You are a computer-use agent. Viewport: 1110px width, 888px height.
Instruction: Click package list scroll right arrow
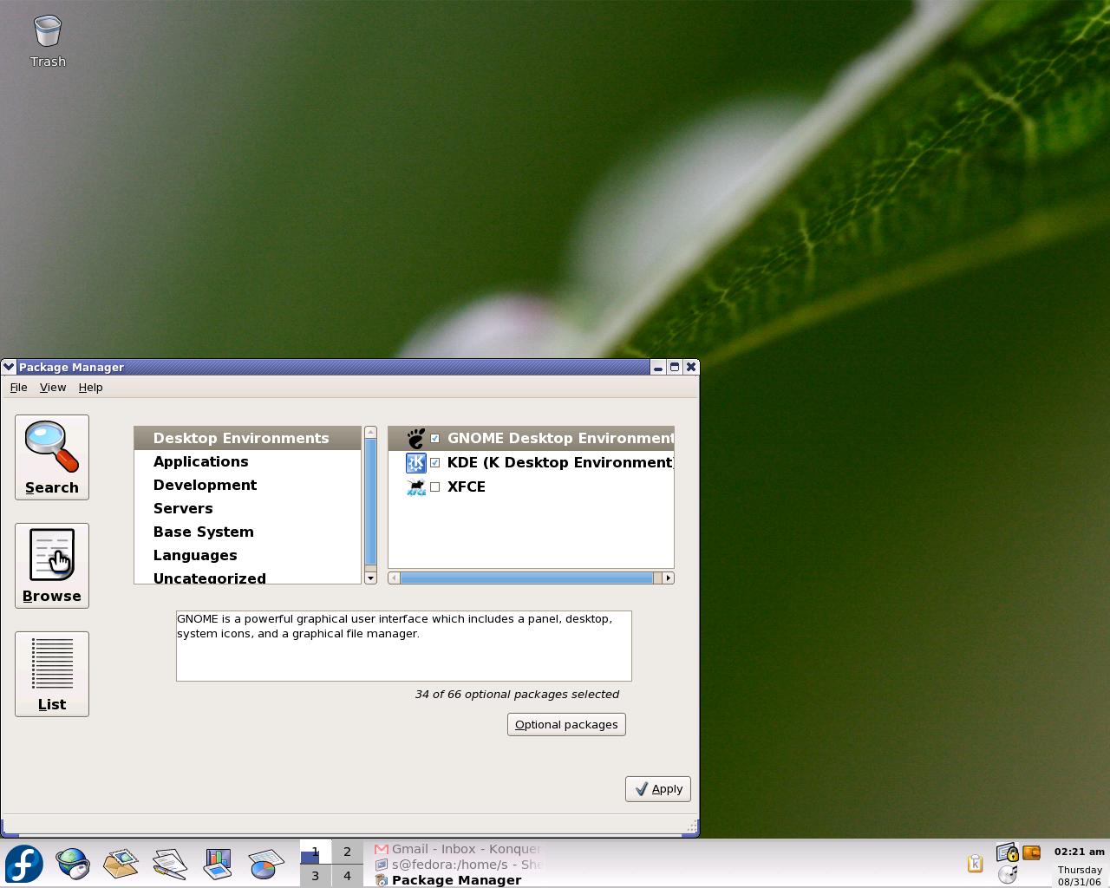[x=668, y=578]
